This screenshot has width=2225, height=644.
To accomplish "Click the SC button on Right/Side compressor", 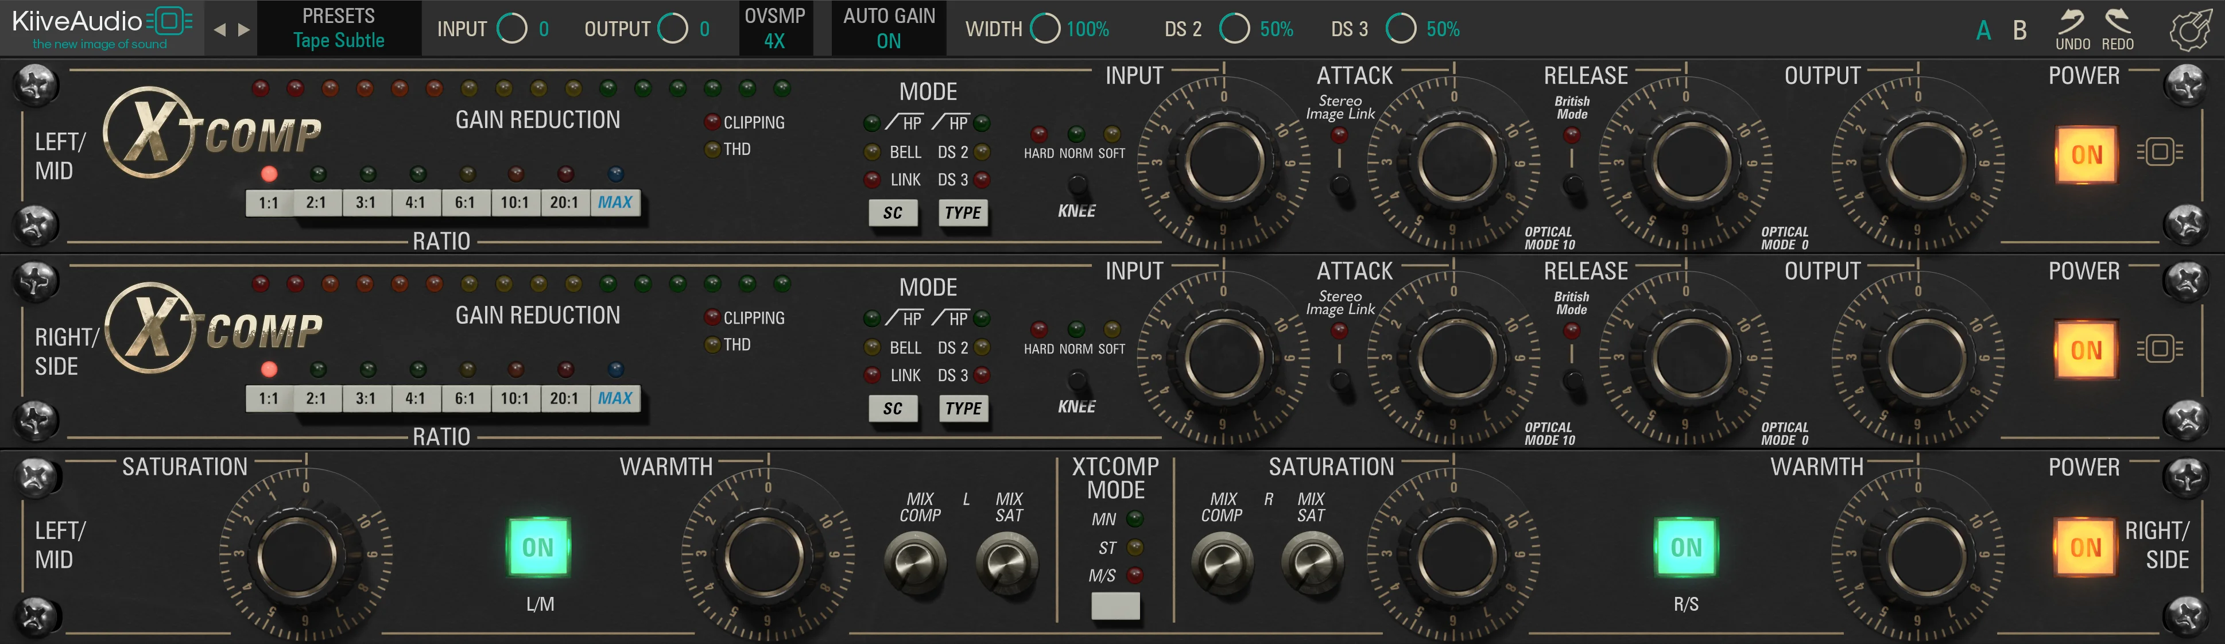I will point(893,408).
